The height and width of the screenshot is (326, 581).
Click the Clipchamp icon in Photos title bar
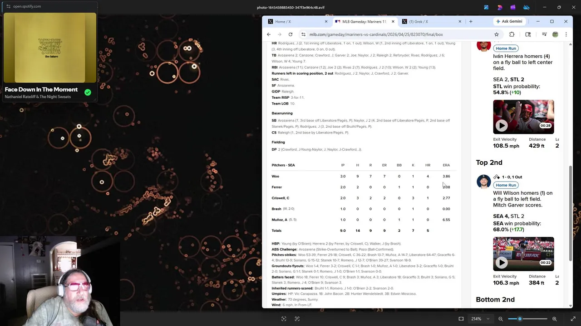point(513,7)
